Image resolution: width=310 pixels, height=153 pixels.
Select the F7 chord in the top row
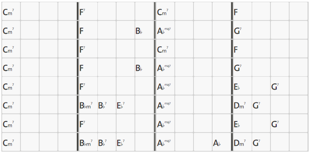pos(82,12)
